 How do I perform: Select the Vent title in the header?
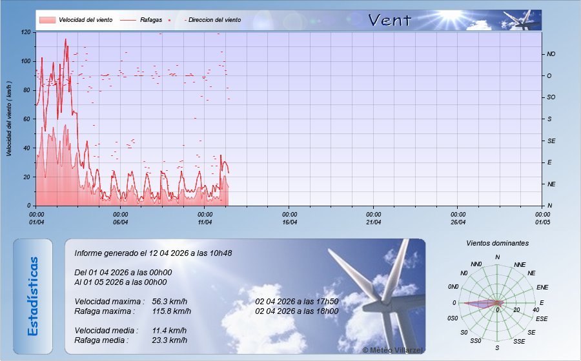tap(389, 20)
